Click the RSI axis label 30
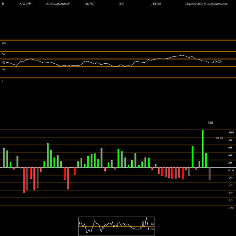This screenshot has width=236, height=236. [3, 69]
